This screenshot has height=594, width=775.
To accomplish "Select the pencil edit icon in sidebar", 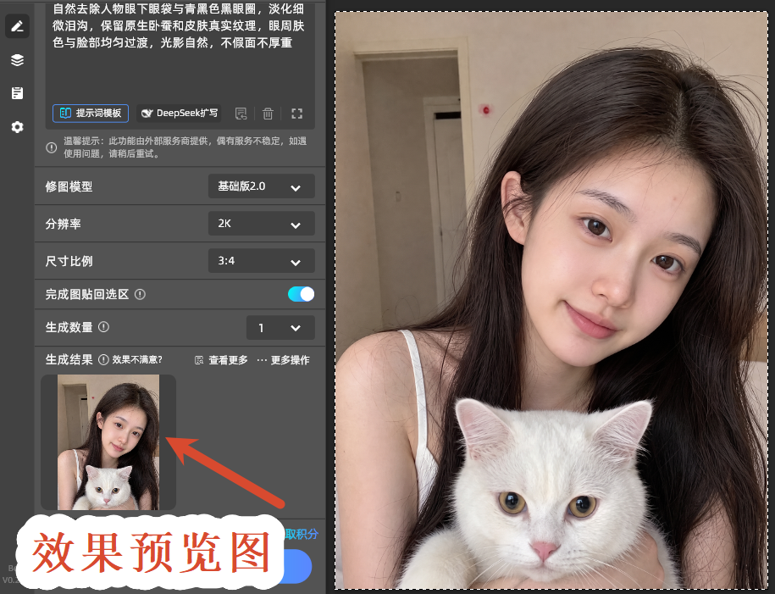I will 17,25.
